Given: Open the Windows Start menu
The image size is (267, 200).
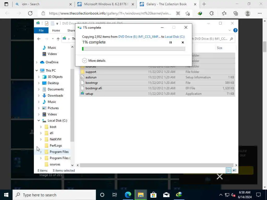Looking at the screenshot, I should (x=6, y=195).
